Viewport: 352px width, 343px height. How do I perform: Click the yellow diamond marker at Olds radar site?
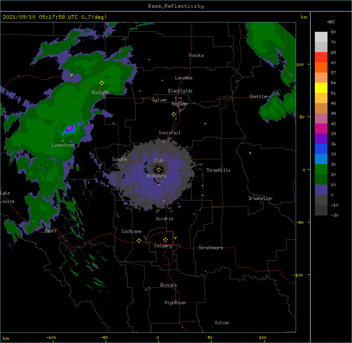pos(158,169)
